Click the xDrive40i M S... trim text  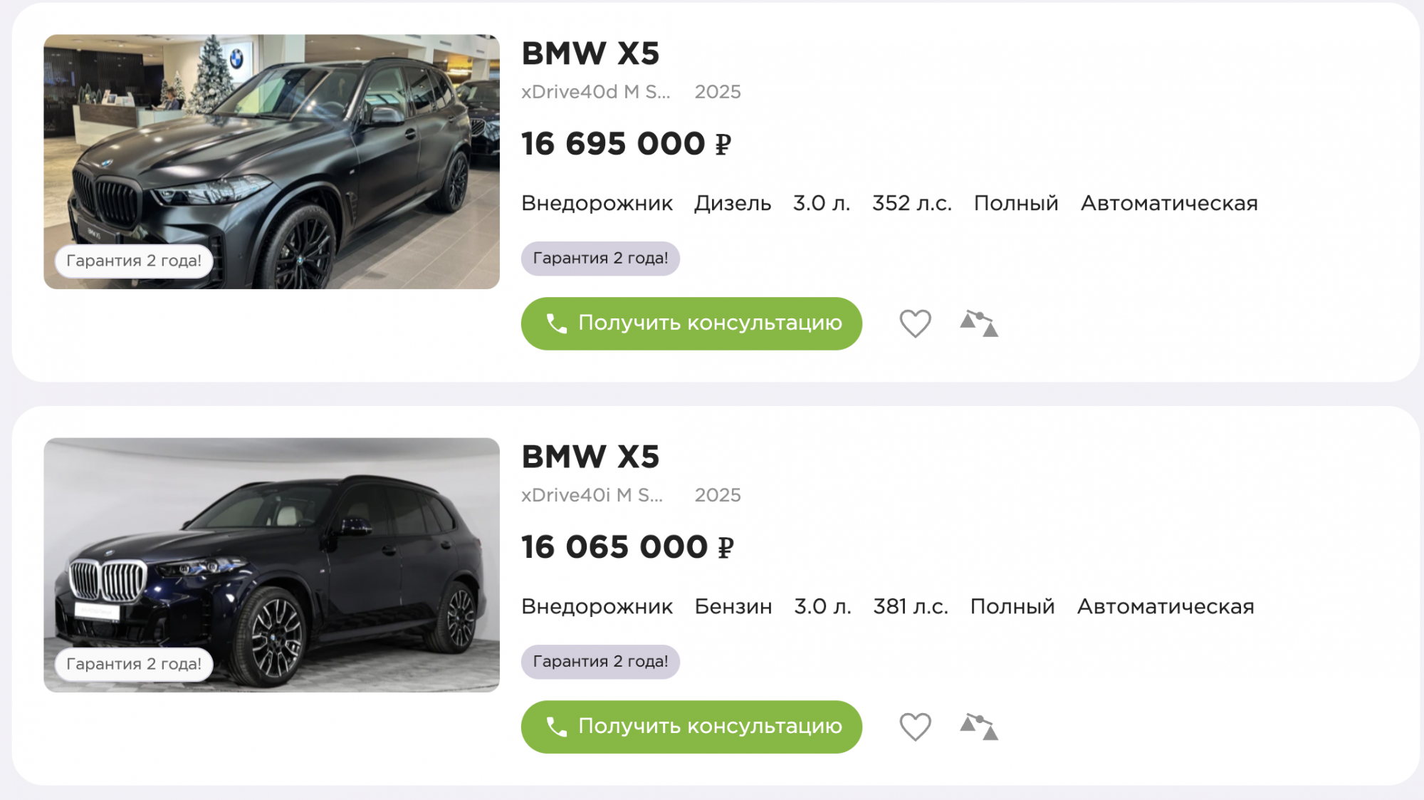[592, 495]
